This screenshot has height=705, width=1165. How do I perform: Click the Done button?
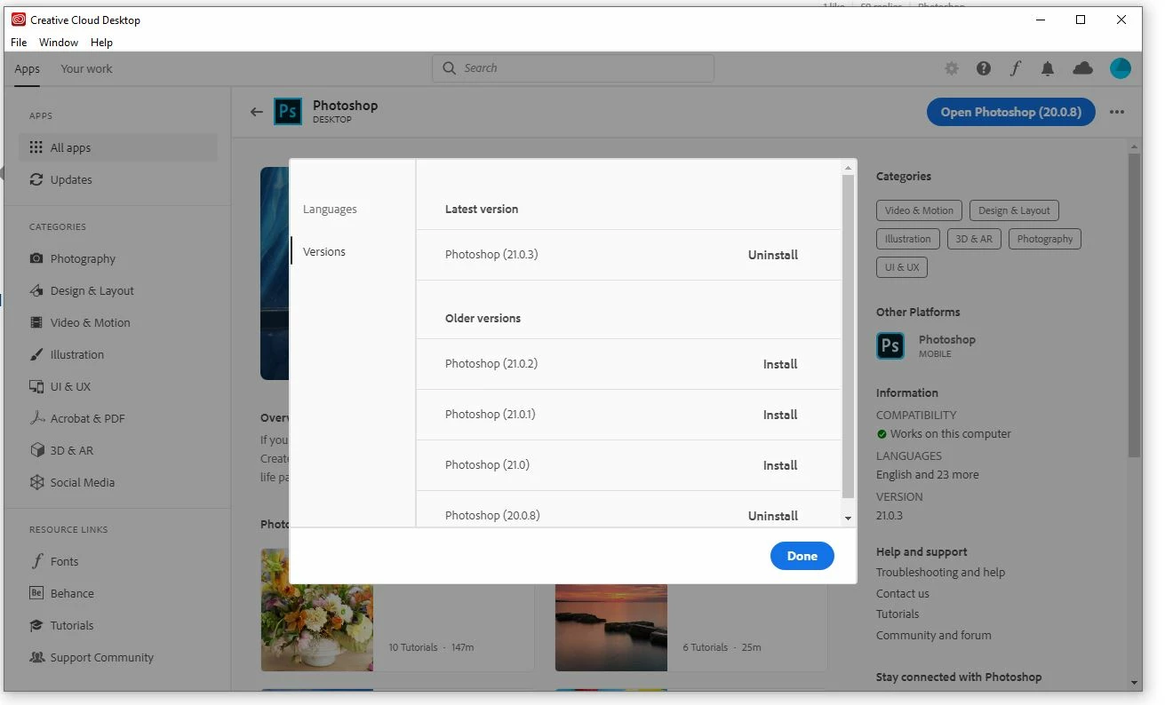pyautogui.click(x=802, y=556)
